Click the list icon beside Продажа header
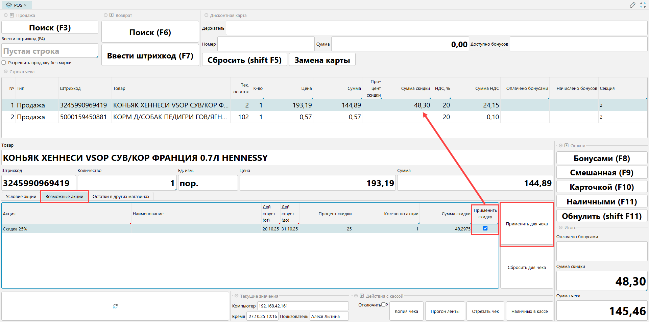649x322 pixels. 12,15
